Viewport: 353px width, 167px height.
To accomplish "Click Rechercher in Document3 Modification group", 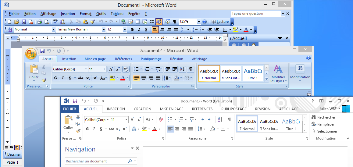I will coord(326,117).
